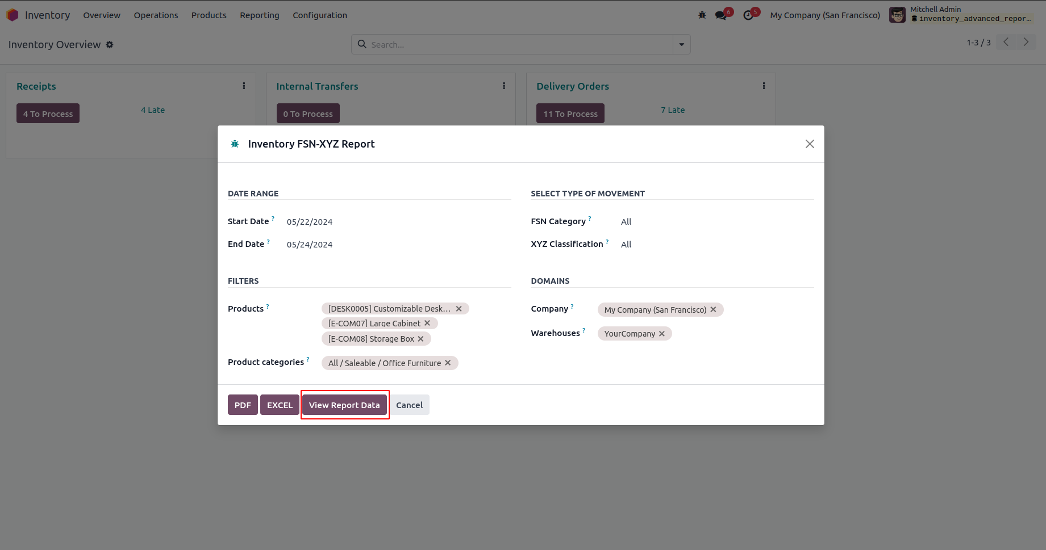Open the Receipts card title

pyautogui.click(x=36, y=86)
